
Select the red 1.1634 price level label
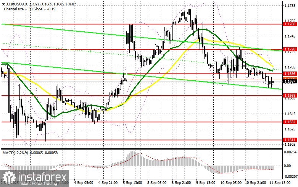[x=290, y=122]
